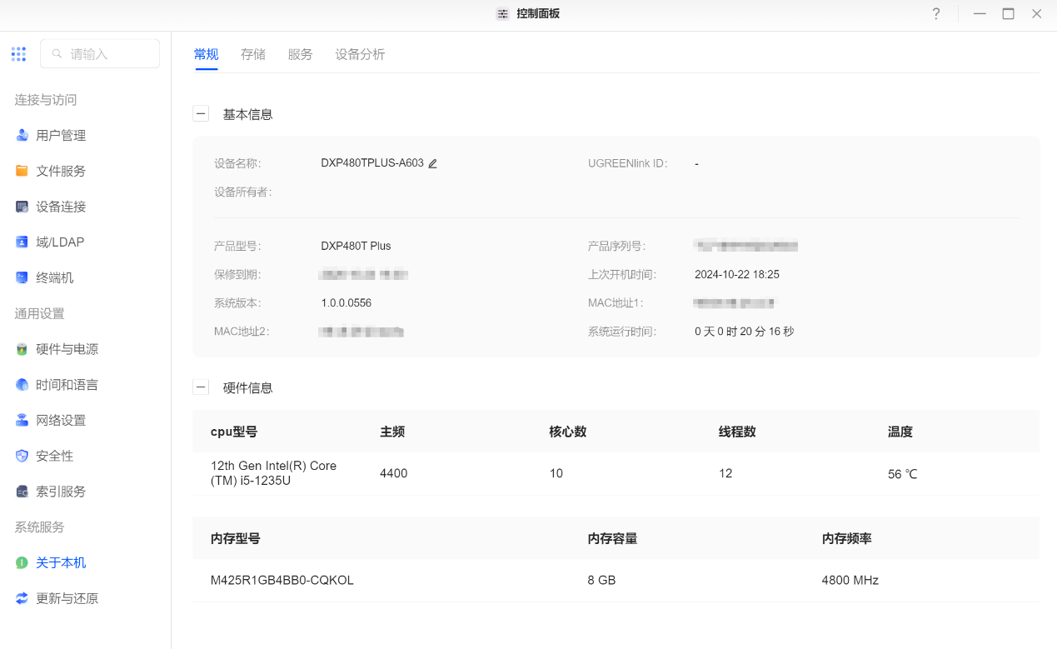Click the help question mark icon
Viewport: 1057px width, 649px height.
[x=936, y=14]
